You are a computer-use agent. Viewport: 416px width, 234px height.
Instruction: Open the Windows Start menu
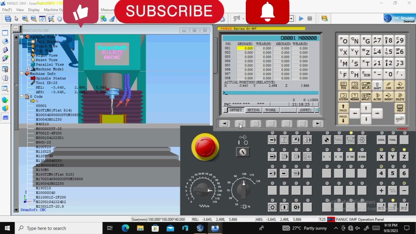pos(7,228)
